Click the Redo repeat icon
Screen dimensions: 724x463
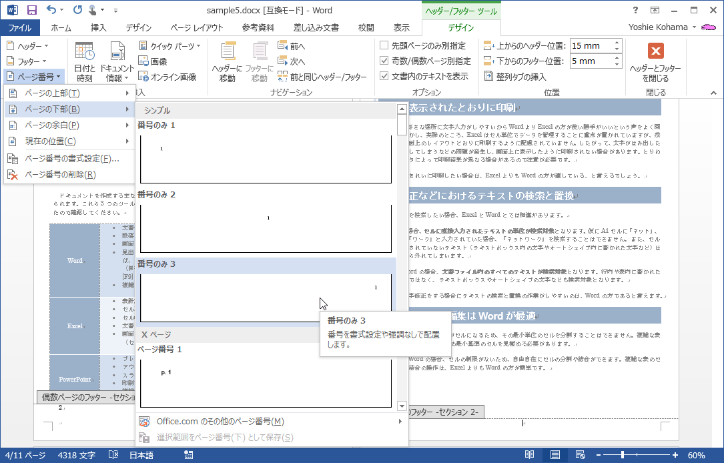[77, 10]
